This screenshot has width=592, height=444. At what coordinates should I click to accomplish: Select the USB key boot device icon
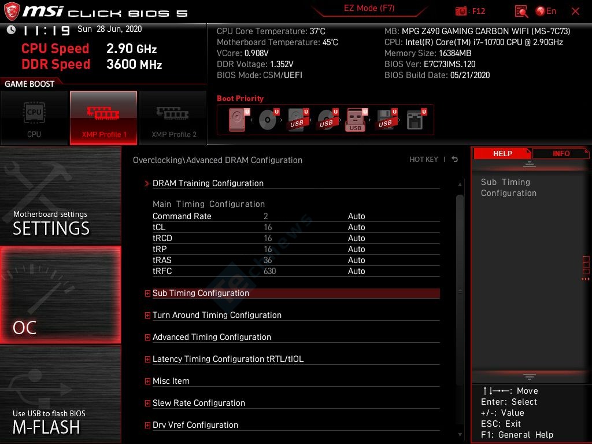coord(356,120)
